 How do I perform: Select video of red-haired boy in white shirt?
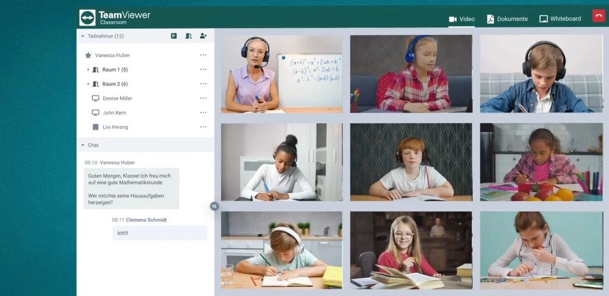[411, 162]
